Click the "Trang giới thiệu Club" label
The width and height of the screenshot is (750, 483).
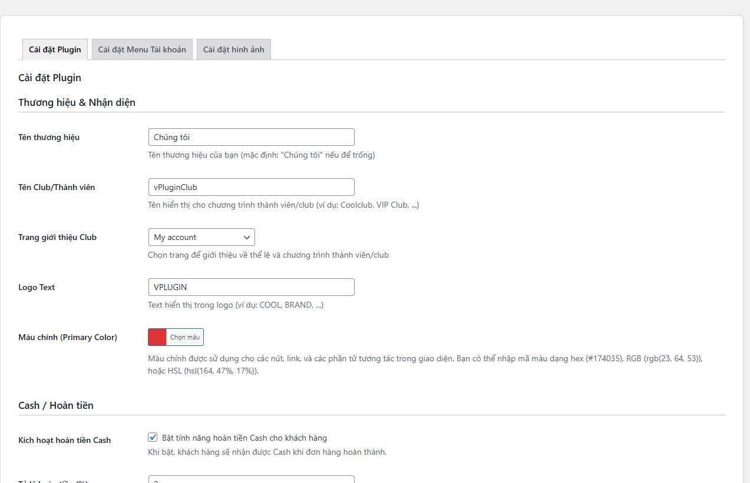(56, 237)
